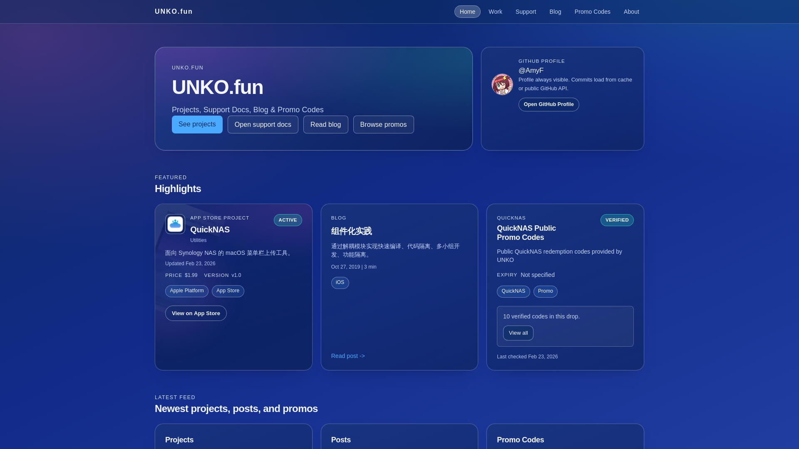Click View on App Store button
This screenshot has width=799, height=449.
(x=196, y=313)
